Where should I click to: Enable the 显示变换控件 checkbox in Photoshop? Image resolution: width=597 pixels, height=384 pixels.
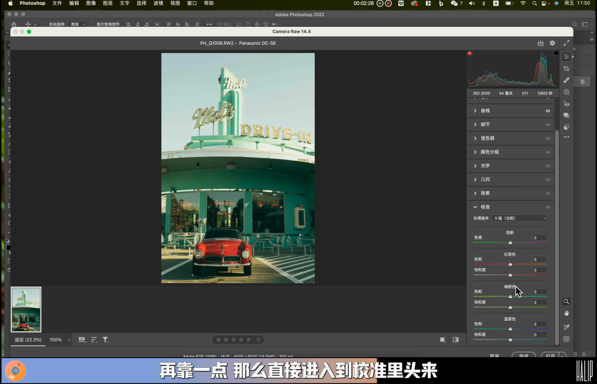tap(91, 24)
